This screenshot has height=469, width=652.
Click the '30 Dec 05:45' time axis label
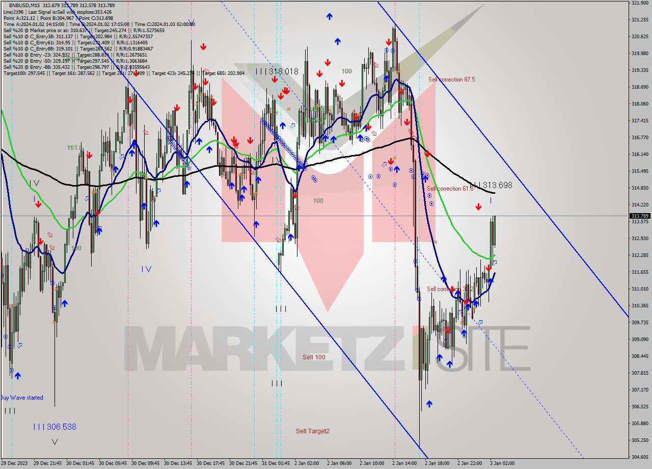113,463
